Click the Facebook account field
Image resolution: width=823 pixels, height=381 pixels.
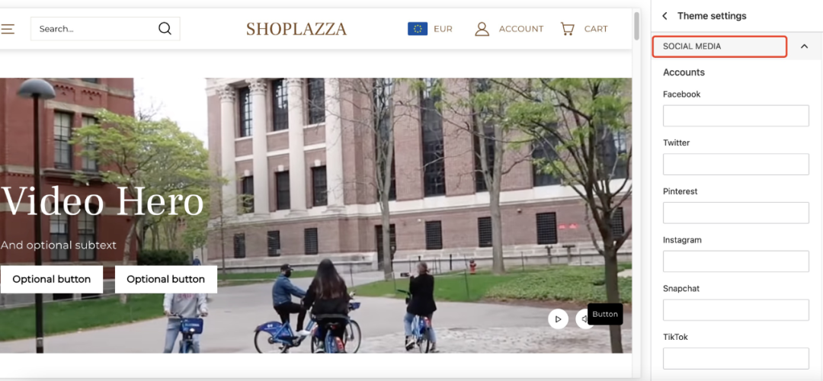(735, 116)
